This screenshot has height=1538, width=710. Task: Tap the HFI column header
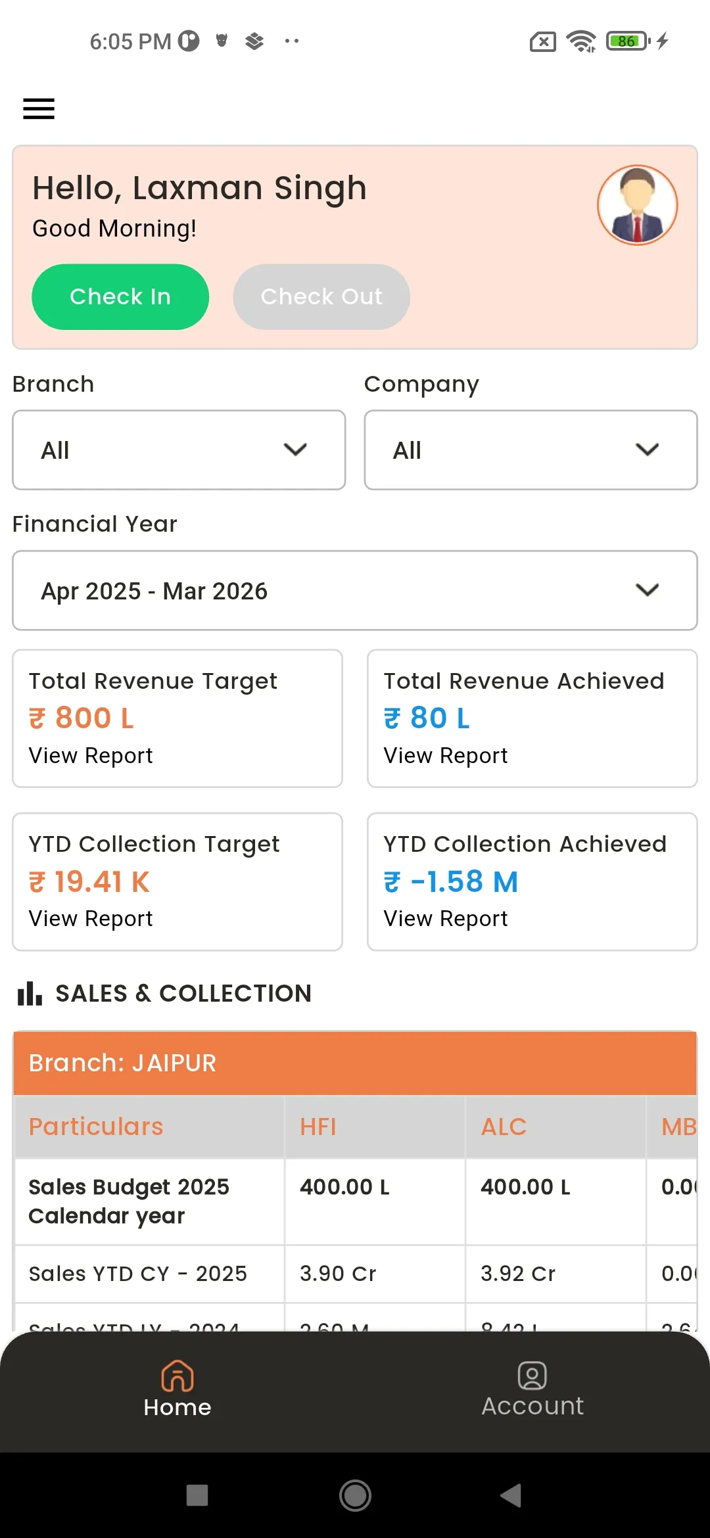[x=318, y=1127]
